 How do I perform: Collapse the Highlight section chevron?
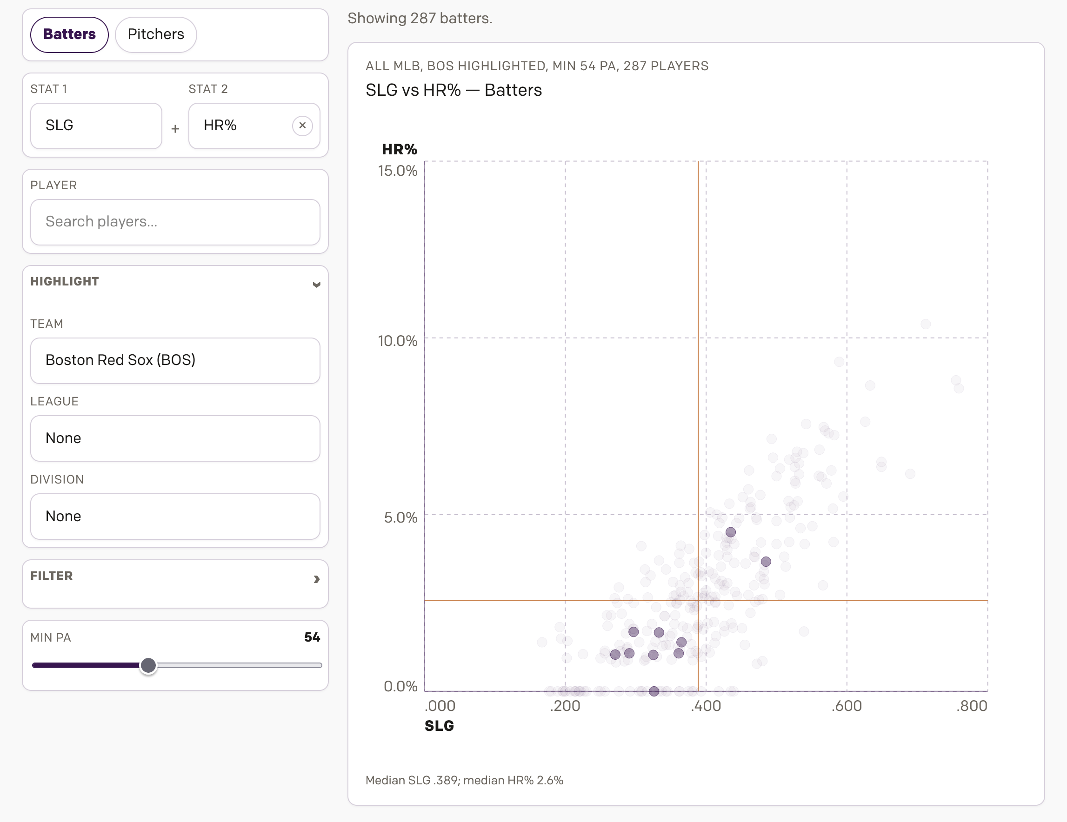[316, 284]
